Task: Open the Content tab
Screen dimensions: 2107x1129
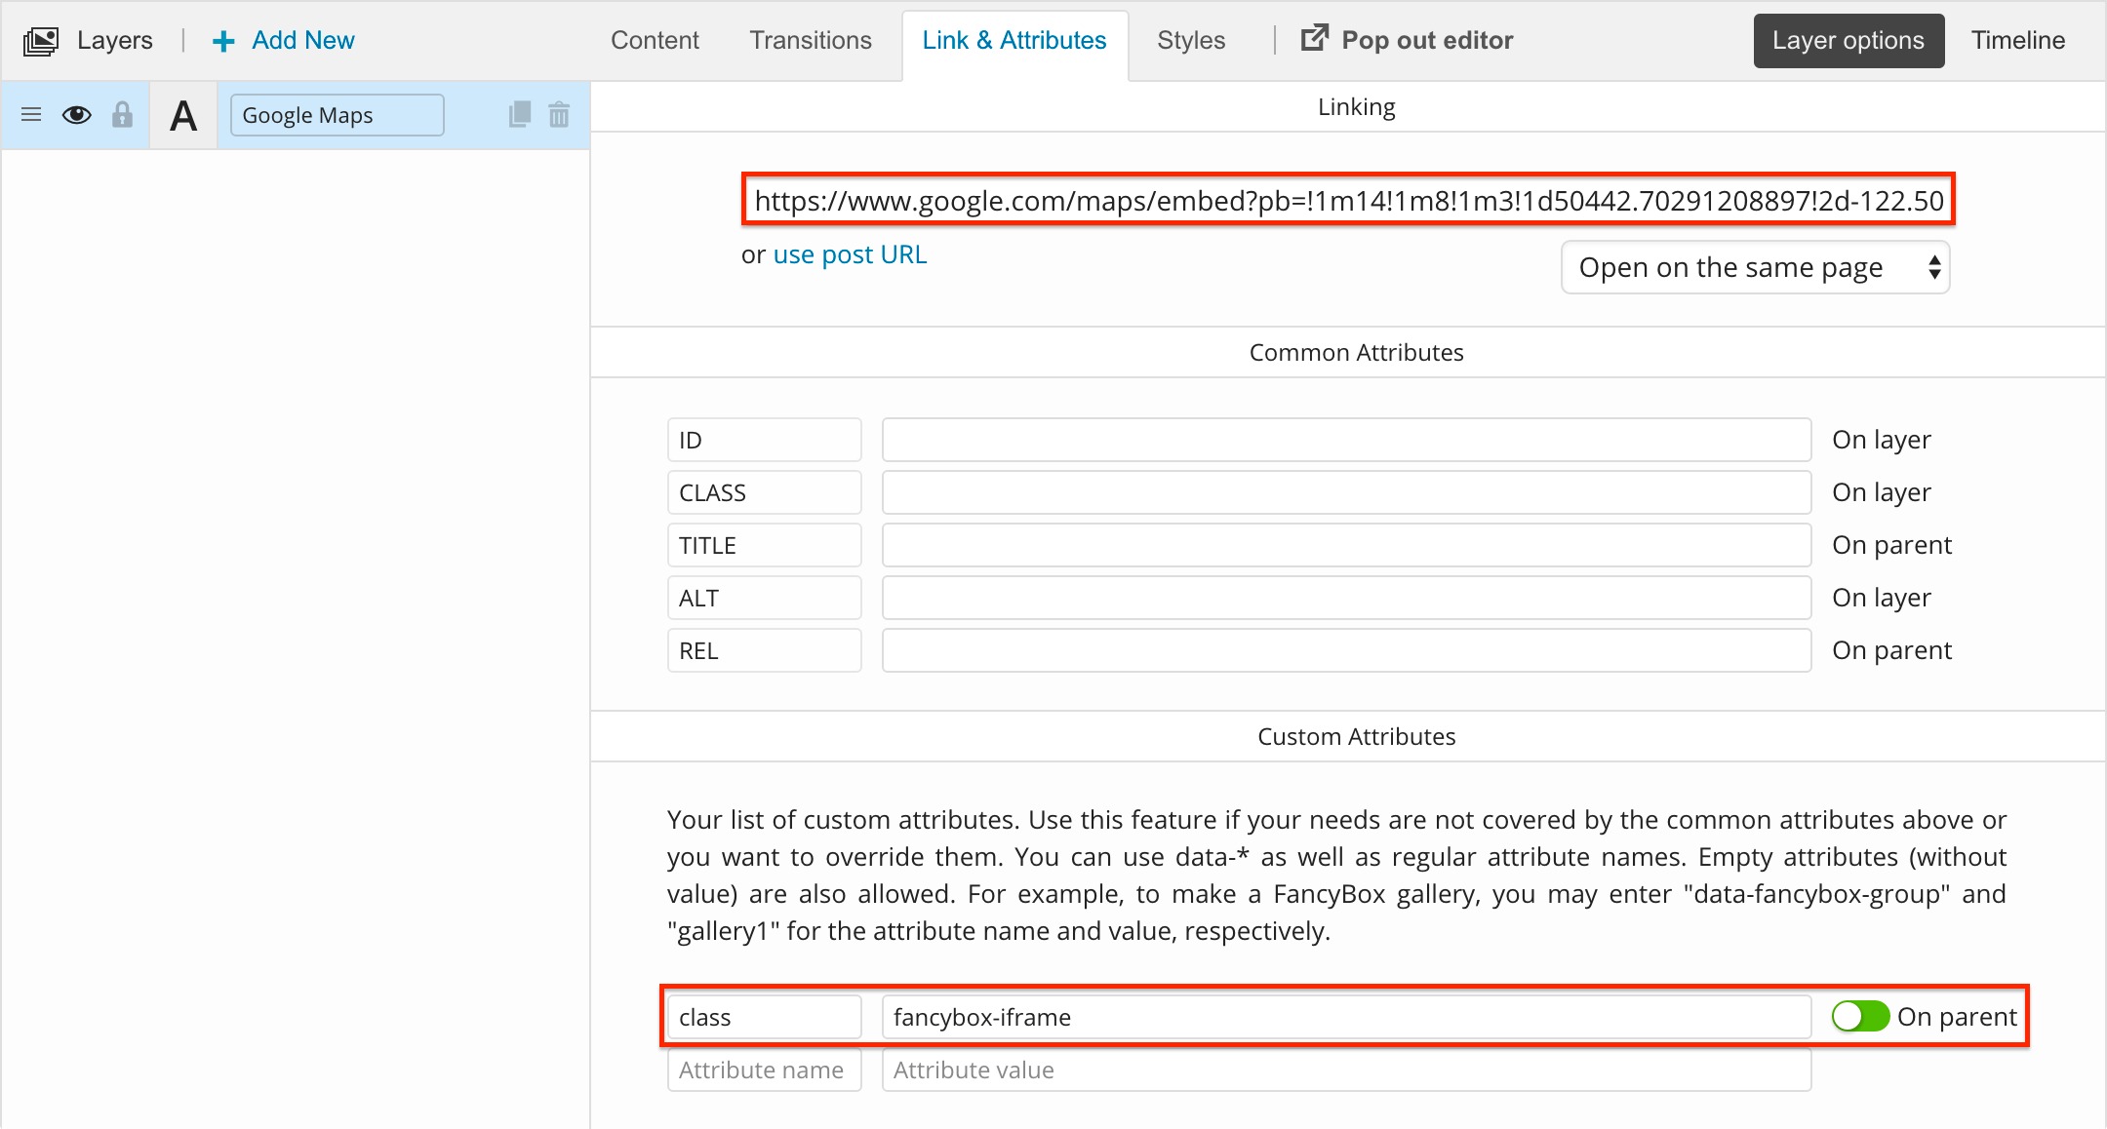Action: click(x=655, y=40)
